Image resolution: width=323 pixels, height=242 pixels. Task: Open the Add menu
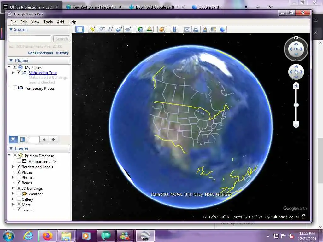click(60, 22)
